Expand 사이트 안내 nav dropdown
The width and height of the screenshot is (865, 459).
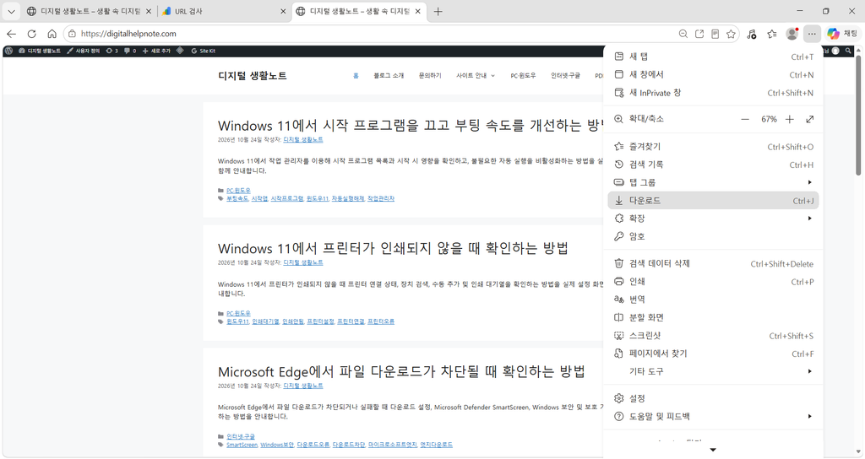(476, 75)
